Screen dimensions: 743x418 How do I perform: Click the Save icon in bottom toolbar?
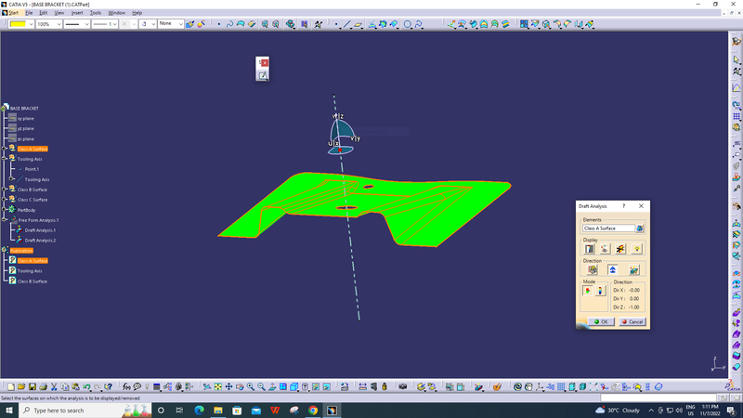(32, 386)
